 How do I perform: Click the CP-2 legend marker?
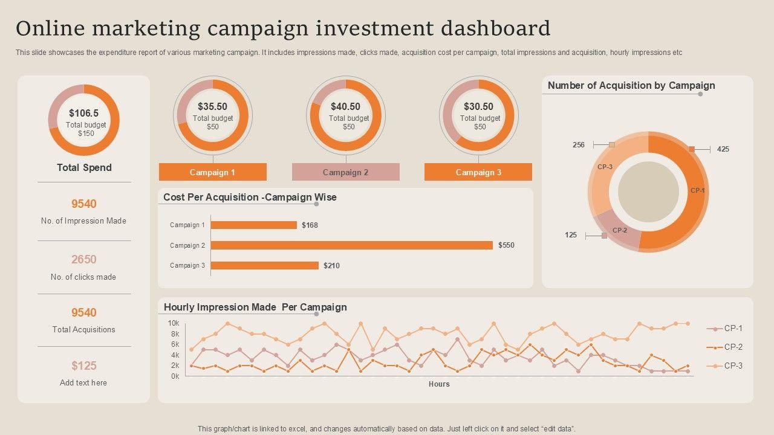point(716,347)
